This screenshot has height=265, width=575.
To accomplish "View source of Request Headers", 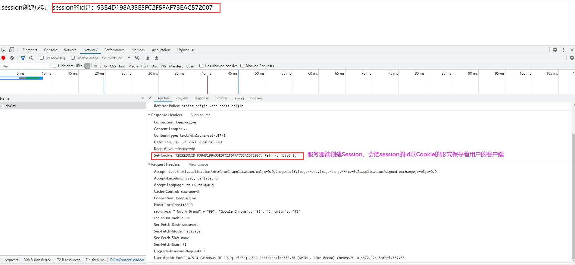I will point(198,164).
